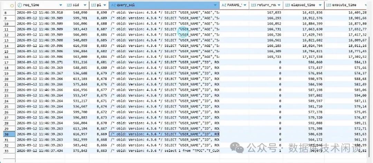The height and width of the screenshot is (163, 373).
Task: Select elapsed_time cell 597,802
Action: pos(304,96)
